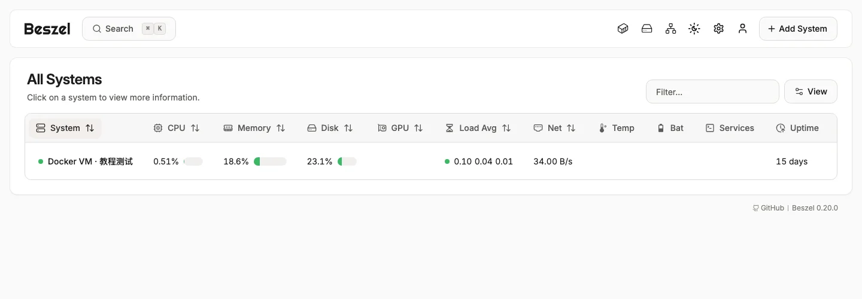Open the user account icon
862x299 pixels.
[x=742, y=29]
